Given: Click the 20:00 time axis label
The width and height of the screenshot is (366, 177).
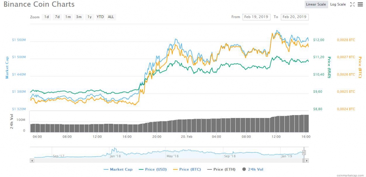Looking at the screenshot, I should (x=157, y=137).
